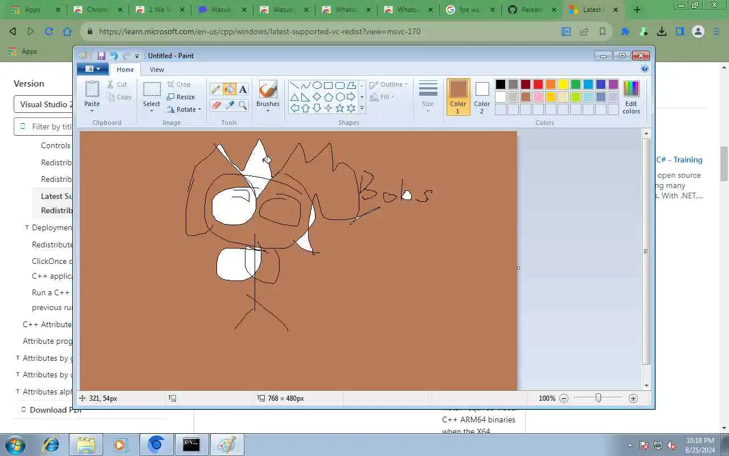Image resolution: width=729 pixels, height=456 pixels.
Task: Choose the Right arrow shape
Action: (x=351, y=97)
